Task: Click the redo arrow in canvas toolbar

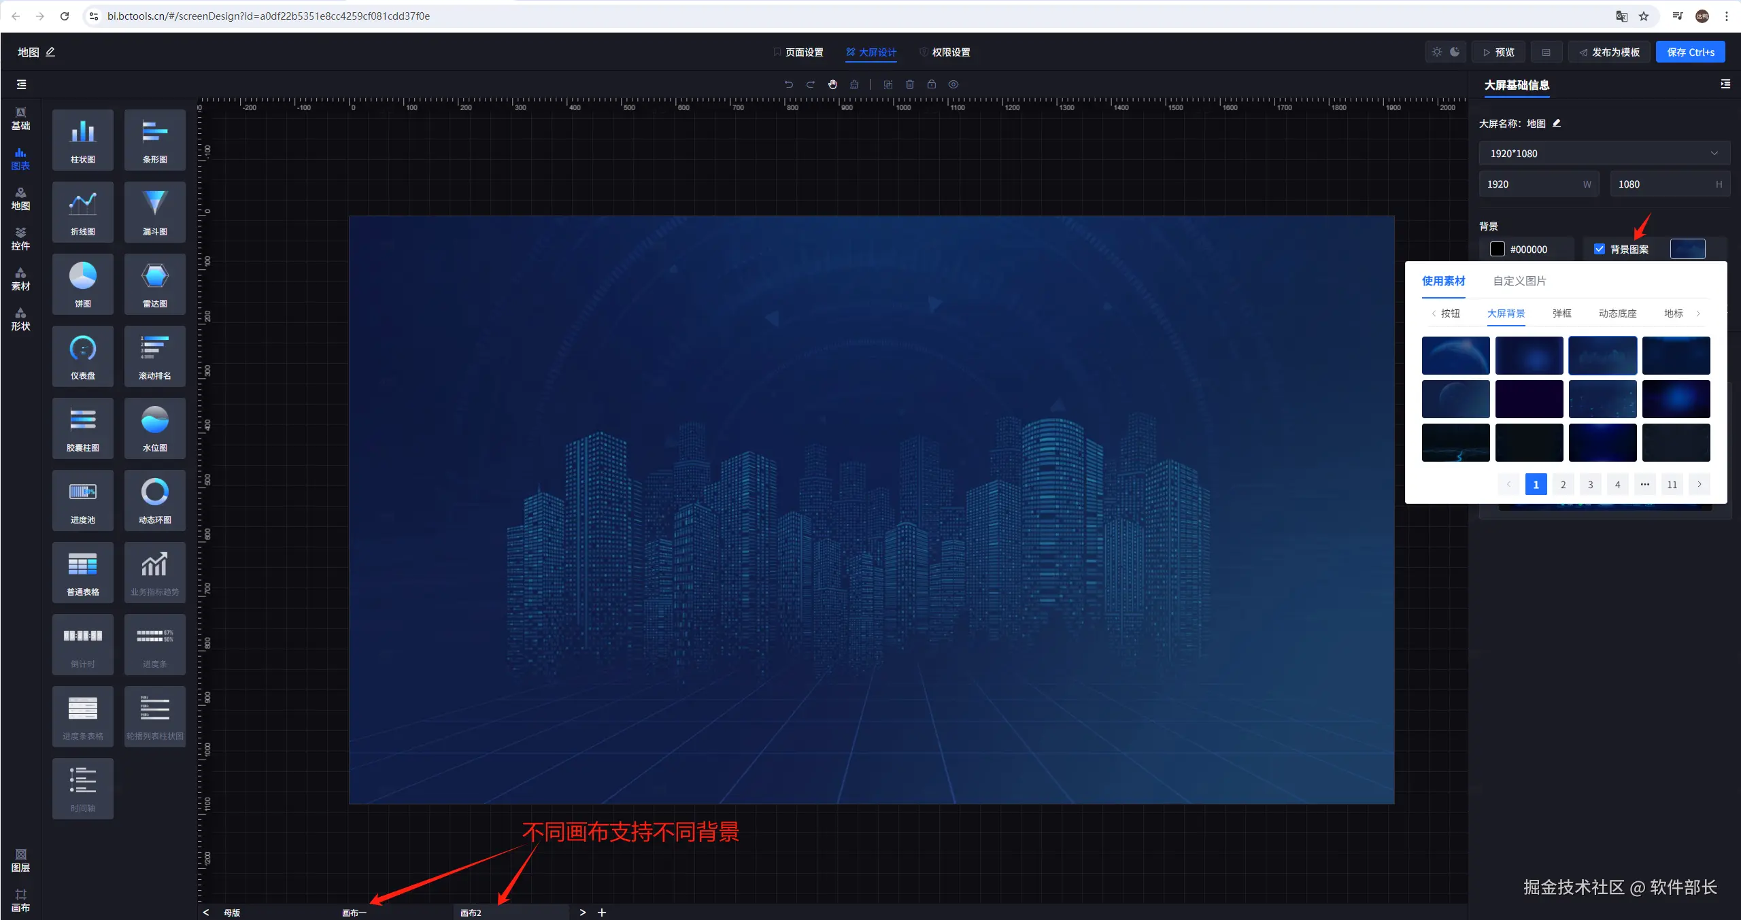Action: pos(811,84)
